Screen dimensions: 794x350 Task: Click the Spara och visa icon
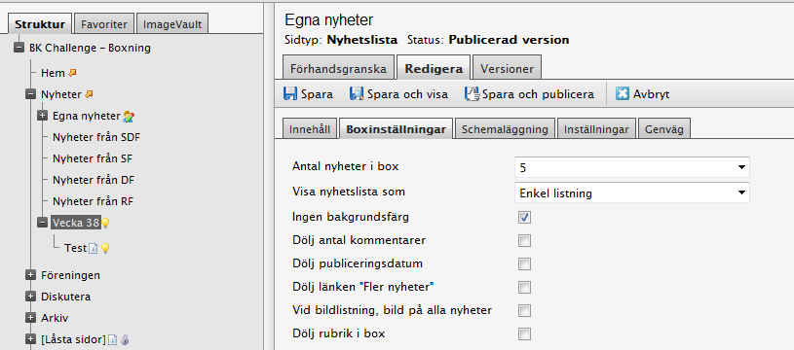(357, 94)
